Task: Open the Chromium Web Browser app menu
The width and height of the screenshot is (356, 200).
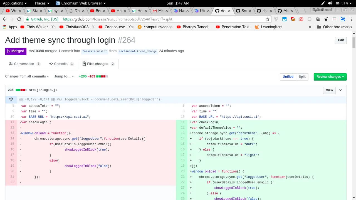Action: pos(81,3)
